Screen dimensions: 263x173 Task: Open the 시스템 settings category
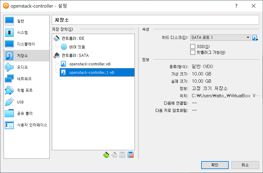pos(27,33)
